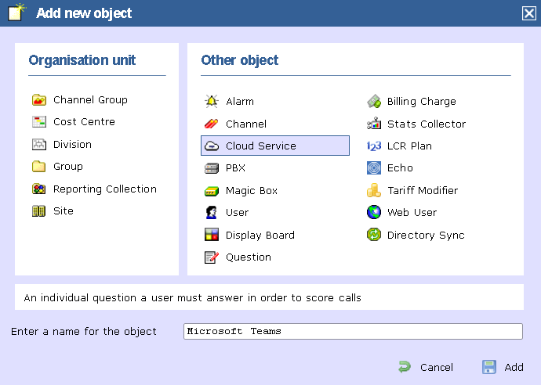541x385 pixels.
Task: Click the Cost Centre icon
Action: (x=39, y=122)
